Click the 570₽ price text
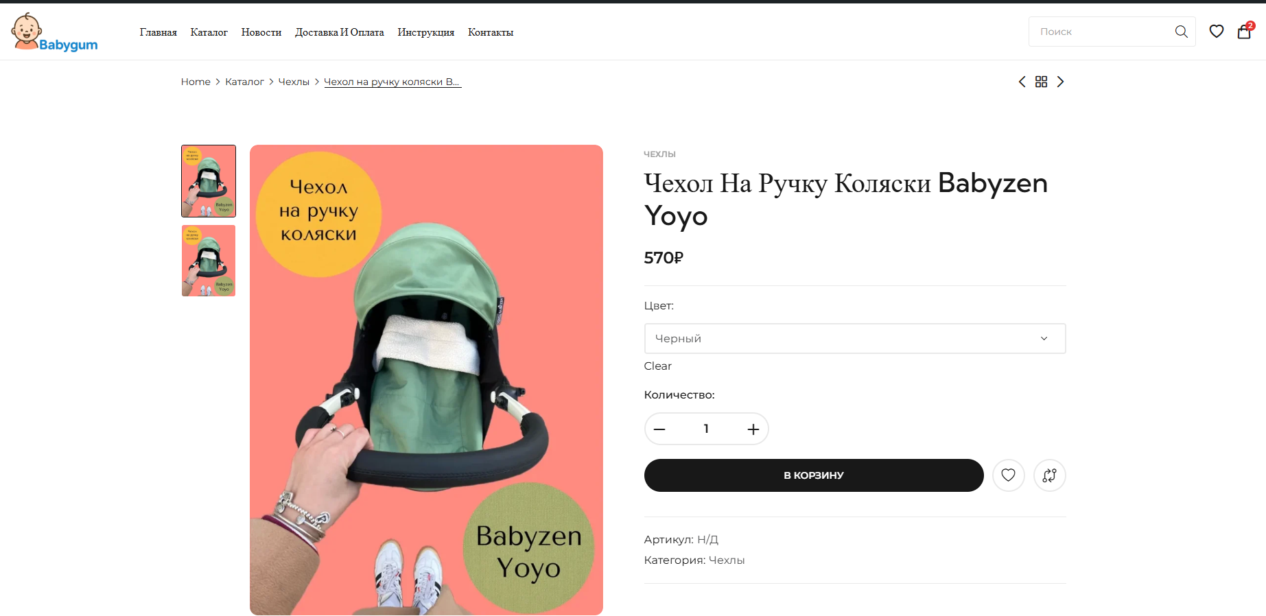The width and height of the screenshot is (1266, 616). [x=664, y=258]
